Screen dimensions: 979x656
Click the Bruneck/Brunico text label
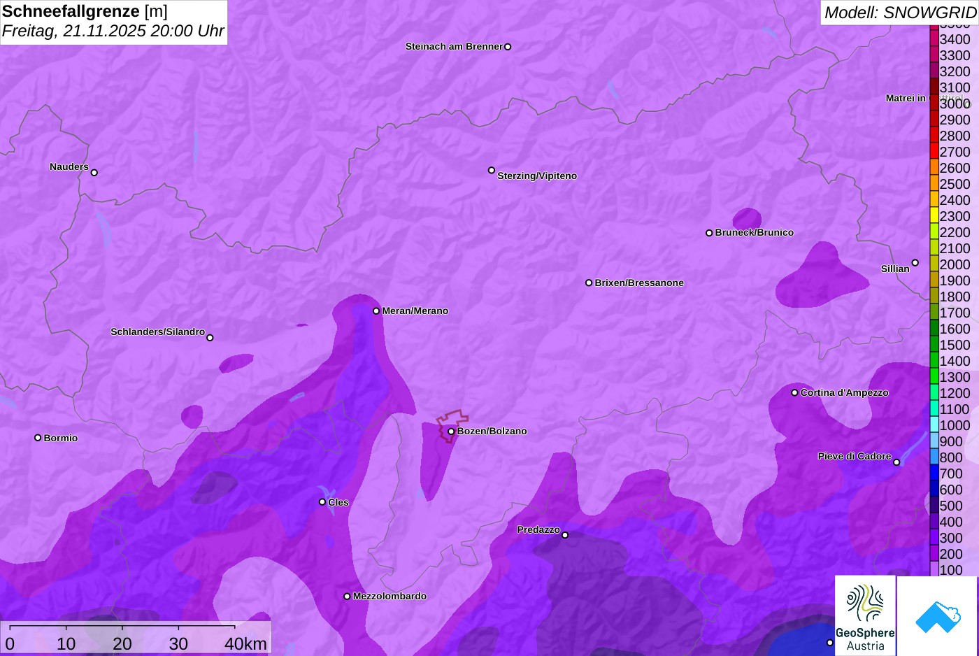[755, 233]
